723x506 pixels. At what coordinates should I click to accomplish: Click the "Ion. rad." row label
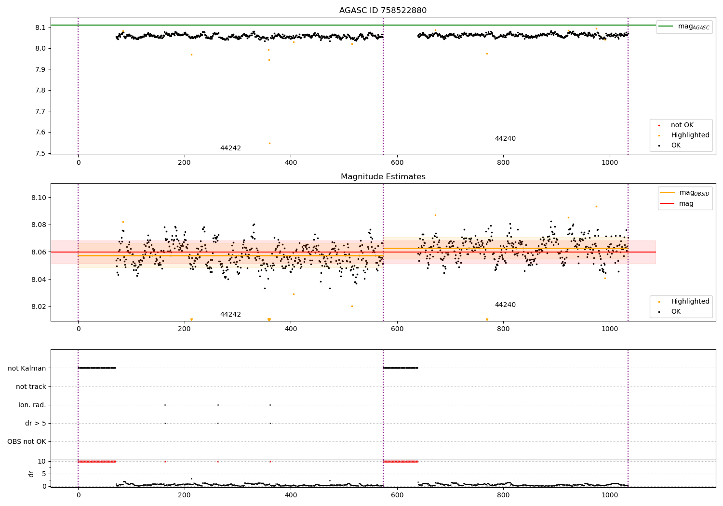click(x=32, y=405)
